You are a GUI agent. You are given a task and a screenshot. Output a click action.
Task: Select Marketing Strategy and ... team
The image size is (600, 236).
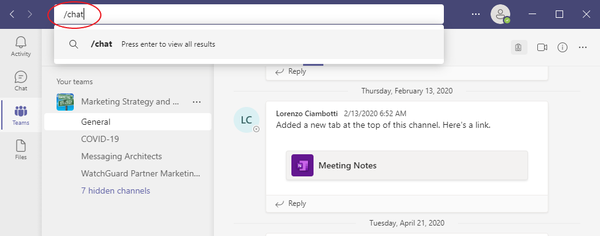pos(130,102)
